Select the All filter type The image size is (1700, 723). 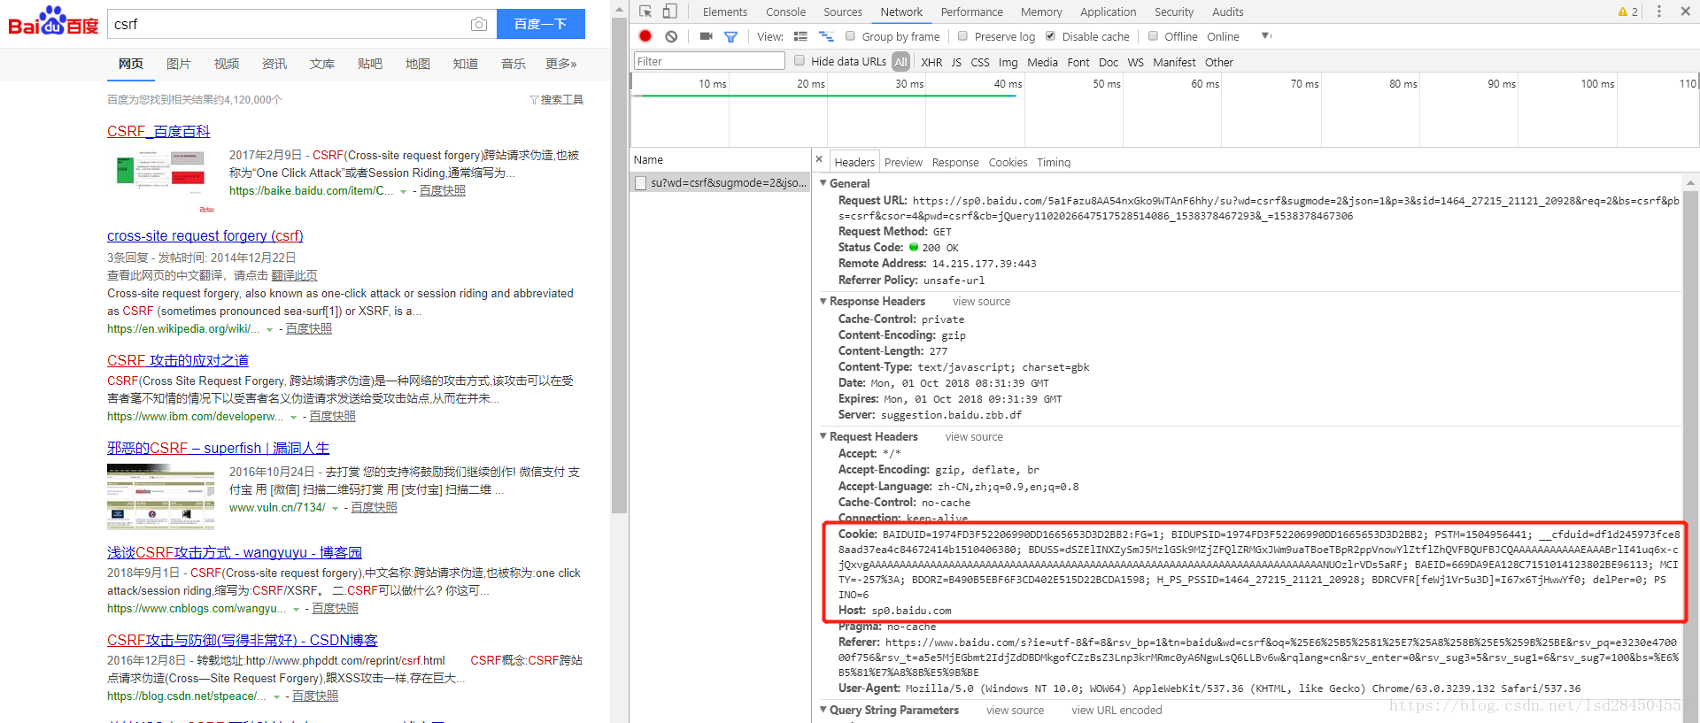click(x=900, y=62)
